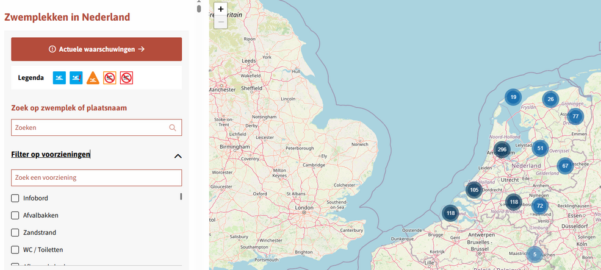Click red-bordered swimming prohibited legend icon
The width and height of the screenshot is (601, 270).
[126, 78]
